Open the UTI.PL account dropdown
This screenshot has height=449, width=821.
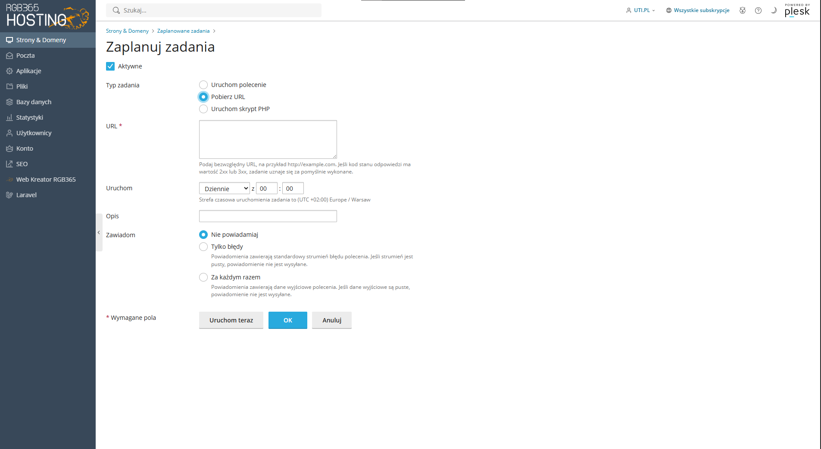click(641, 10)
